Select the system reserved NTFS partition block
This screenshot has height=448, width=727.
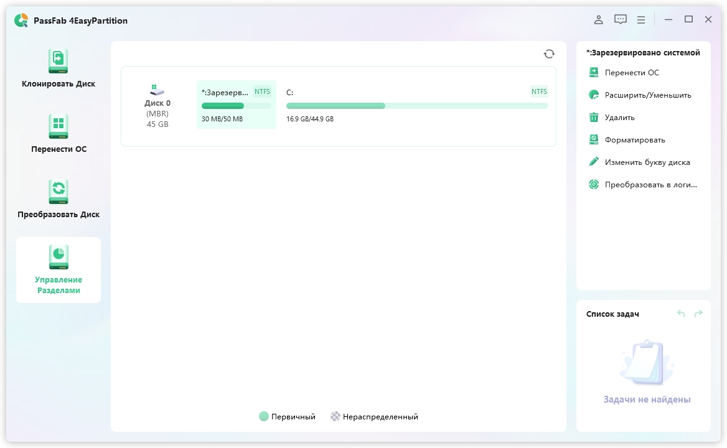coord(236,105)
